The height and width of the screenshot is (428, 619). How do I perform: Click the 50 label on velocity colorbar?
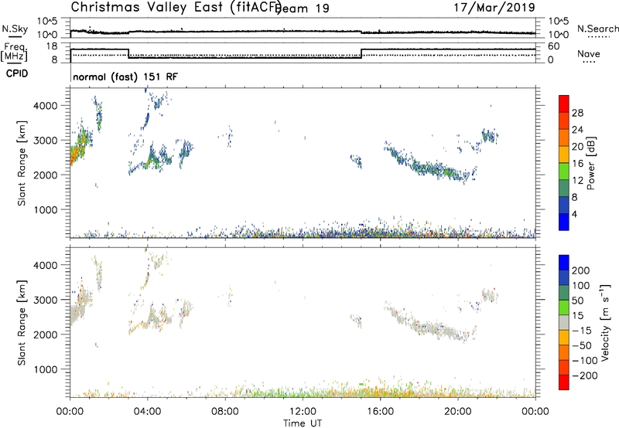[x=577, y=301]
